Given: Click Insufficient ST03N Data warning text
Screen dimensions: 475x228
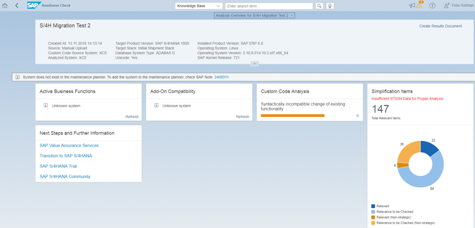Looking at the screenshot, I should point(407,99).
